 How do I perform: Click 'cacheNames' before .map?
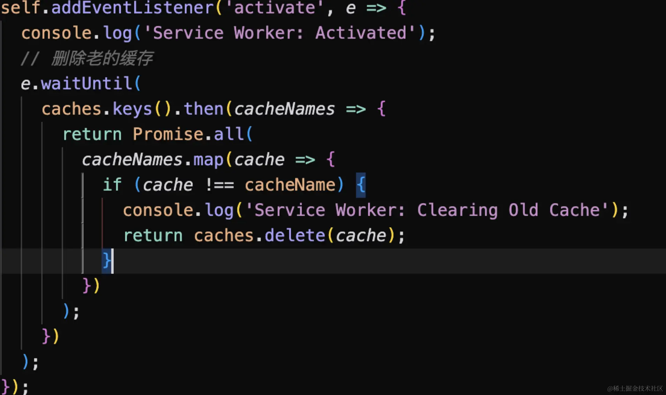tap(132, 160)
